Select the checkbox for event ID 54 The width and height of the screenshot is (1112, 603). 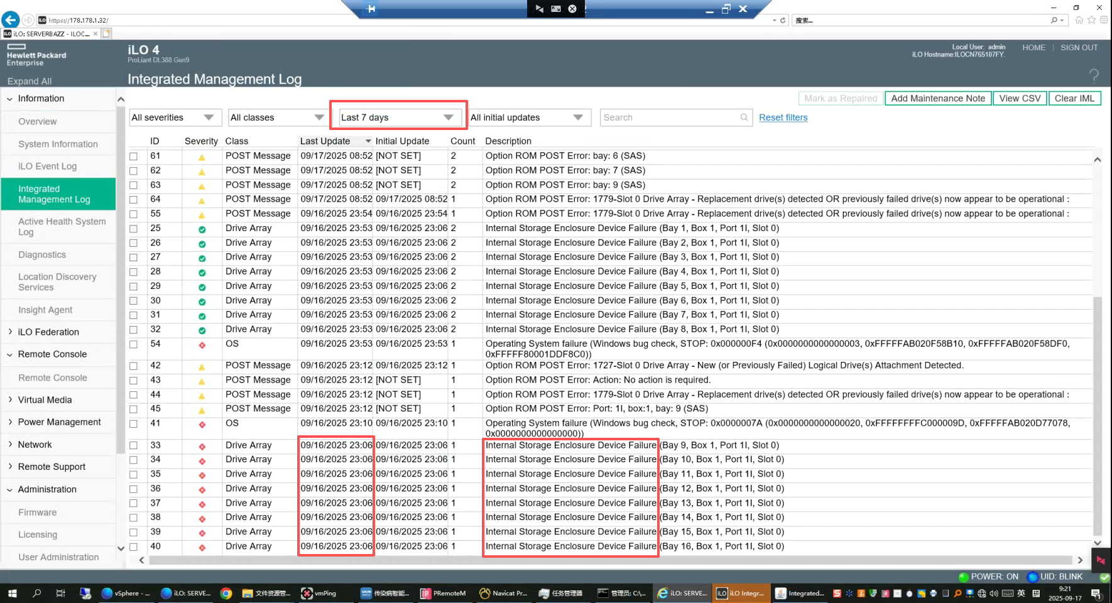(134, 345)
